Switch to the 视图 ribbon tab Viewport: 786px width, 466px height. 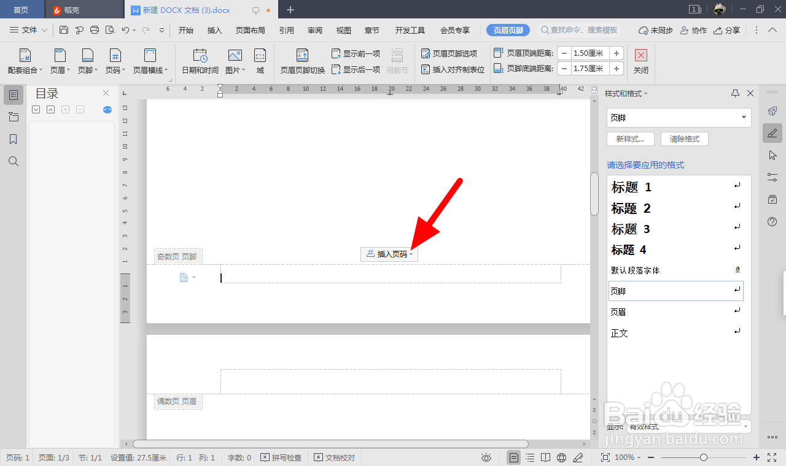click(344, 30)
